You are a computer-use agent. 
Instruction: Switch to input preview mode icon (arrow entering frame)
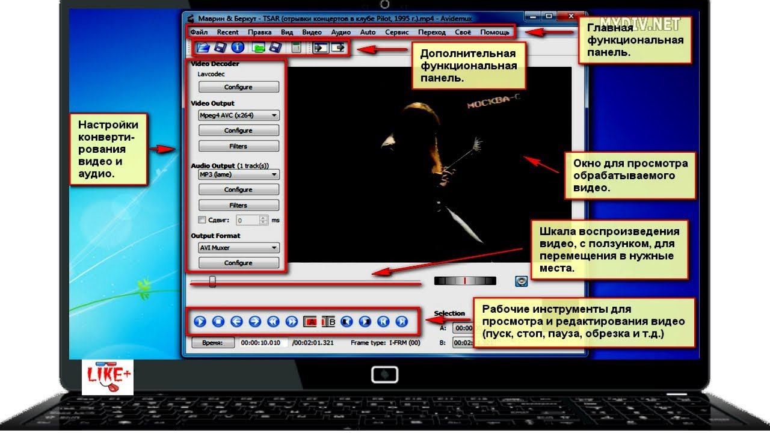(x=321, y=48)
